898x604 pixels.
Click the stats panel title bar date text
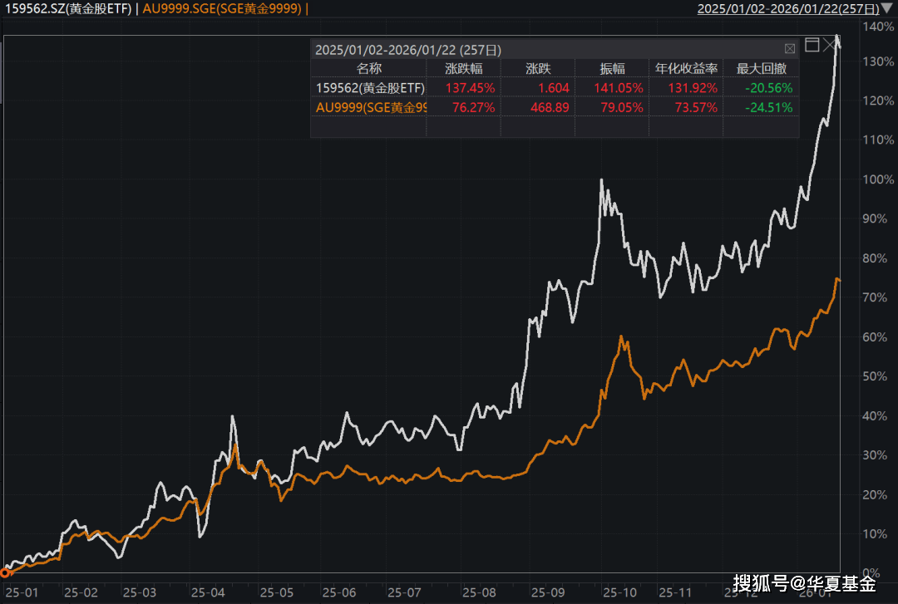click(407, 50)
